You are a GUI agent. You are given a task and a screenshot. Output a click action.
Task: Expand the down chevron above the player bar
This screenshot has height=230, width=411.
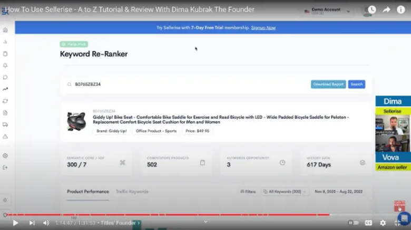[x=205, y=222]
